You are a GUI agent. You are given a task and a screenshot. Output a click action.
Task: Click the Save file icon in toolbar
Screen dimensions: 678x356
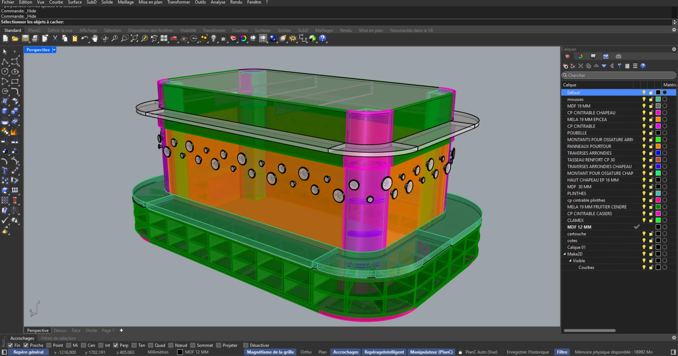point(25,39)
